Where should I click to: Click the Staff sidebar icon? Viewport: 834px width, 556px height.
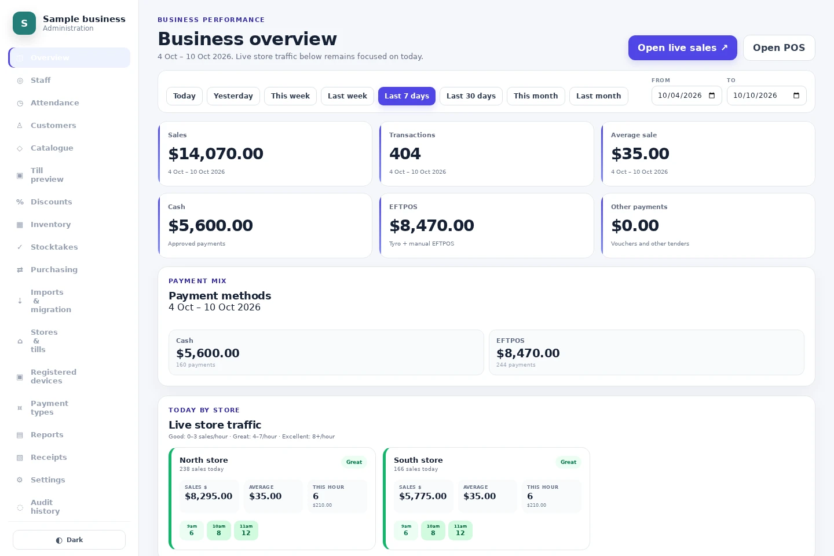[20, 81]
